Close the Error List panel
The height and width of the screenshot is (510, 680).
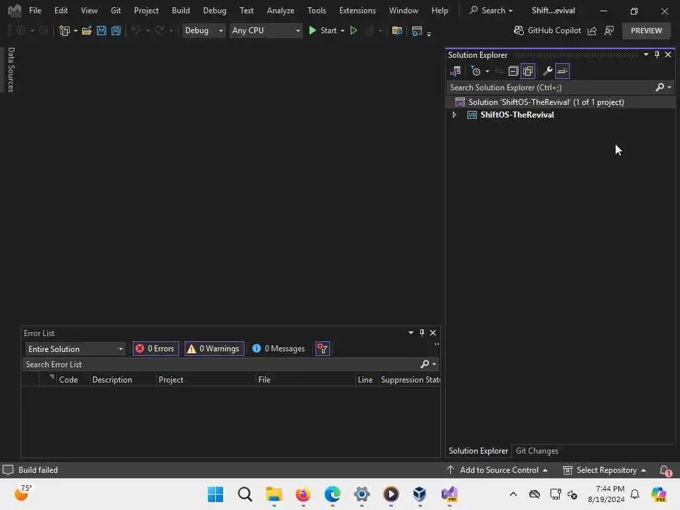click(433, 333)
